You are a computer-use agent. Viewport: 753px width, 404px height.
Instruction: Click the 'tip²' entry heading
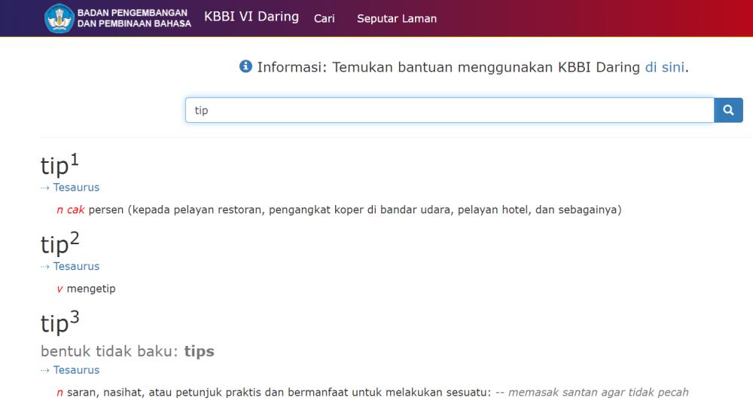pos(59,244)
